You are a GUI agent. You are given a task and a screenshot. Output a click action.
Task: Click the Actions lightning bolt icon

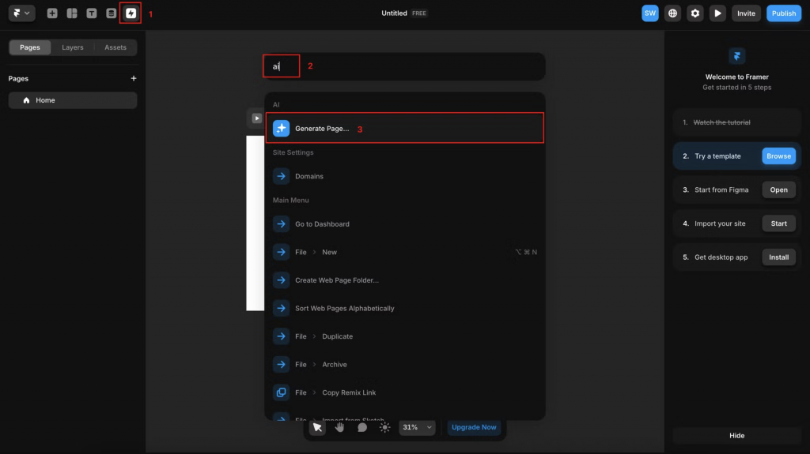[x=131, y=13]
